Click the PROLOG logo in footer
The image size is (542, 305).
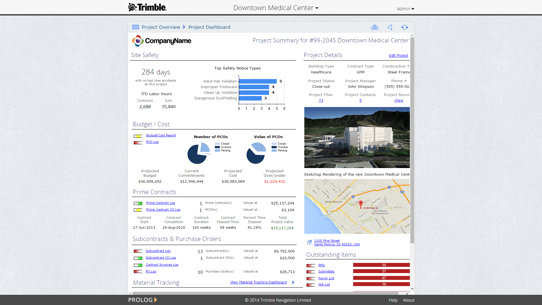(x=143, y=300)
